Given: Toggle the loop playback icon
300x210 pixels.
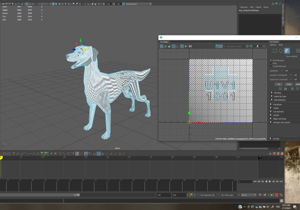Looking at the screenshot, I should pos(260,195).
